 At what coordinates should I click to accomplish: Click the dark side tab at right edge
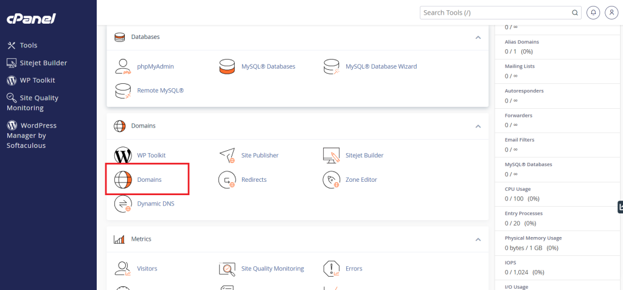pos(620,207)
